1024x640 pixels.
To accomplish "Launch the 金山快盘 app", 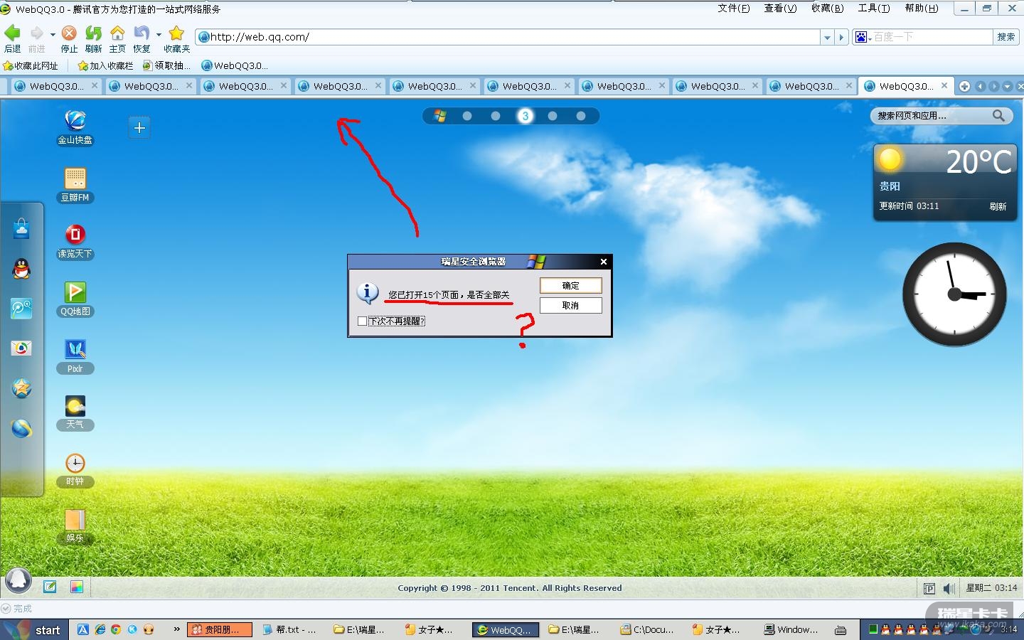I will click(75, 127).
